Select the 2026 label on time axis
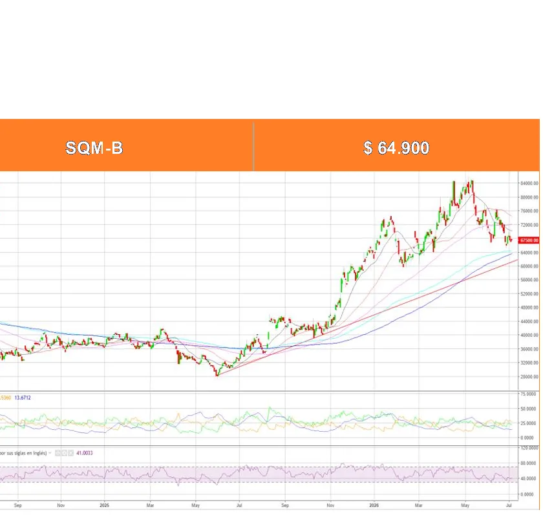 [x=374, y=505]
